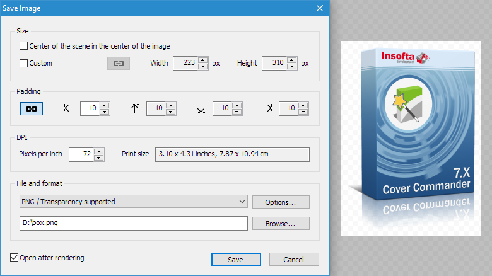Click the bottom padding arrow icon

201,108
